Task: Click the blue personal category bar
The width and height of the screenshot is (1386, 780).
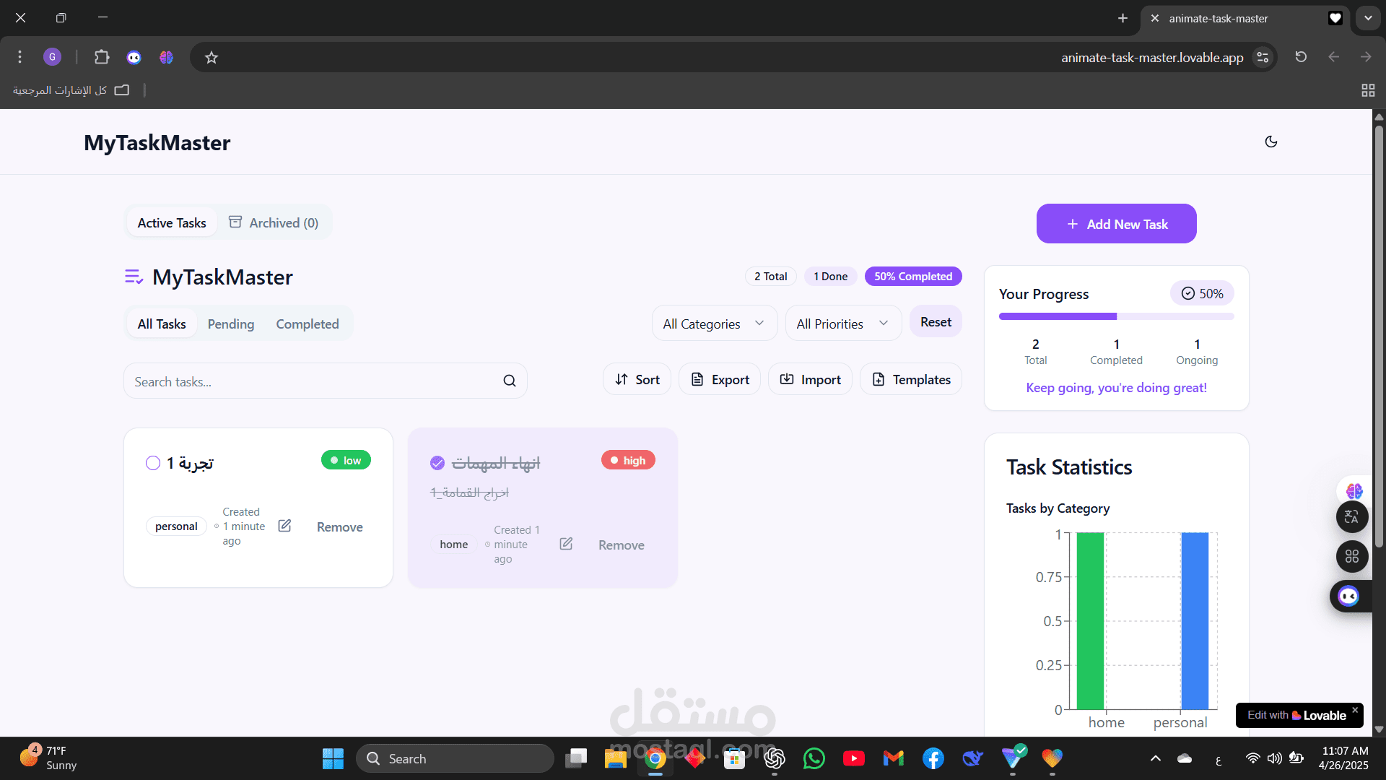Action: click(x=1195, y=621)
